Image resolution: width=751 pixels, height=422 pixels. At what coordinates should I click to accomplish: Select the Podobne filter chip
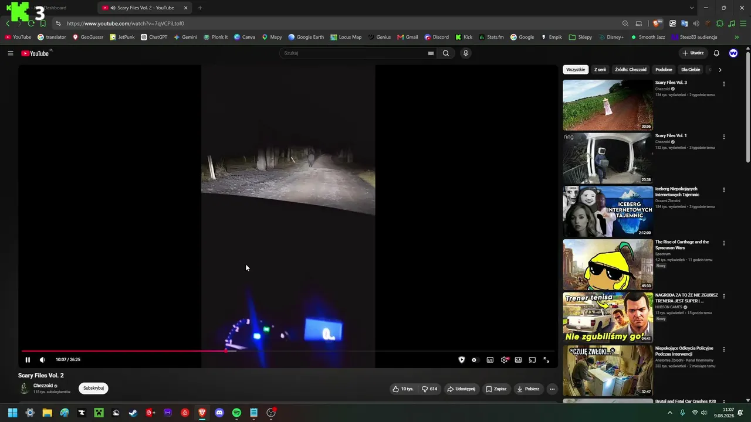coord(664,70)
